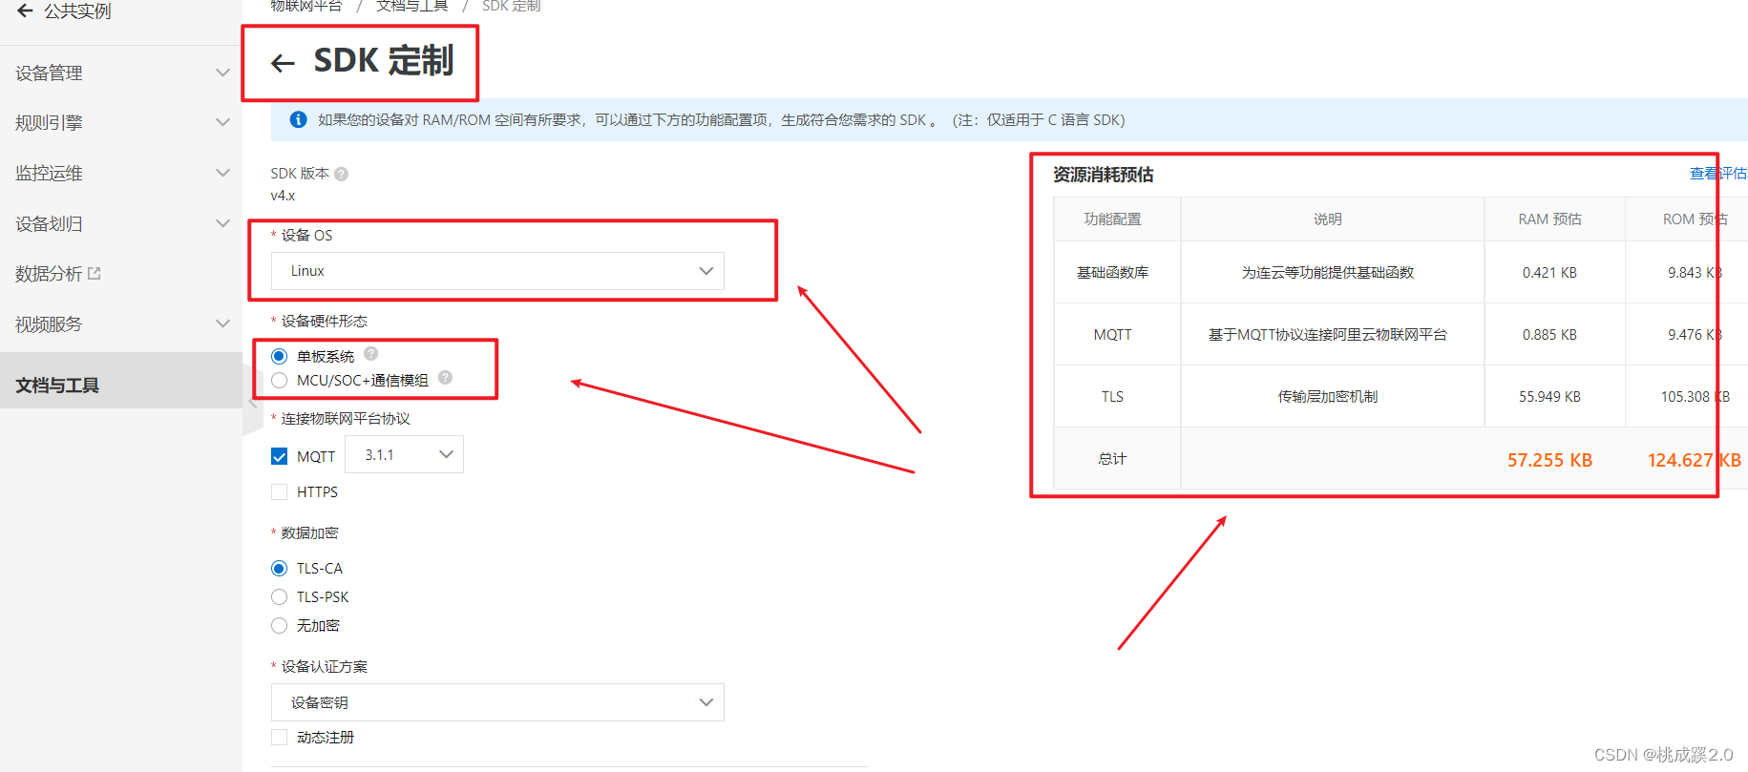Viewport: 1748px width, 772px height.
Task: Choose TLS-PSK data encryption
Action: 279,596
